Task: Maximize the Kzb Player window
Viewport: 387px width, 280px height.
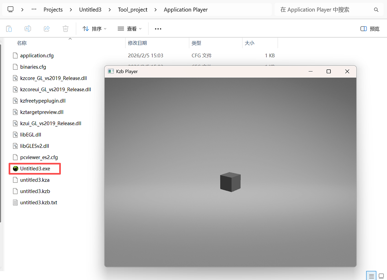Action: click(329, 72)
